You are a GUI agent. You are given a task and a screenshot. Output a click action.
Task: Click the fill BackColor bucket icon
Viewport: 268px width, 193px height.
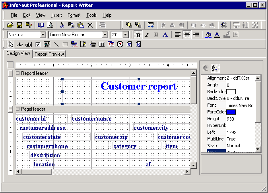pyautogui.click(x=208, y=35)
